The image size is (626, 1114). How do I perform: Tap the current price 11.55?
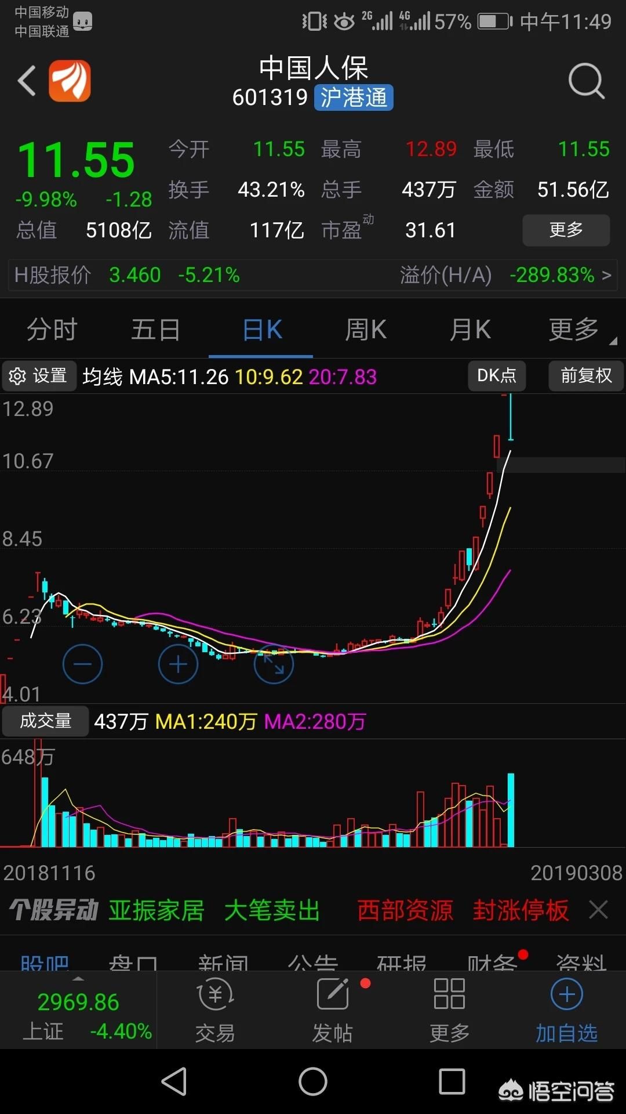76,160
